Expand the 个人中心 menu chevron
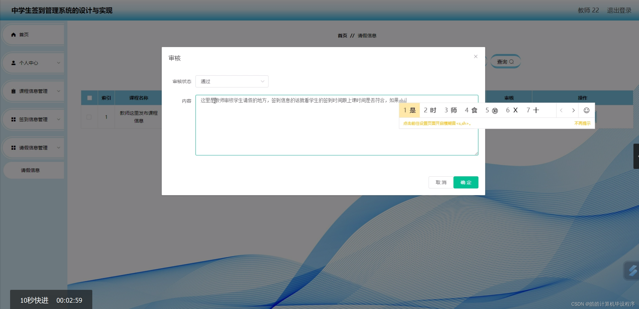Viewport: 639px width, 309px height. click(x=59, y=63)
